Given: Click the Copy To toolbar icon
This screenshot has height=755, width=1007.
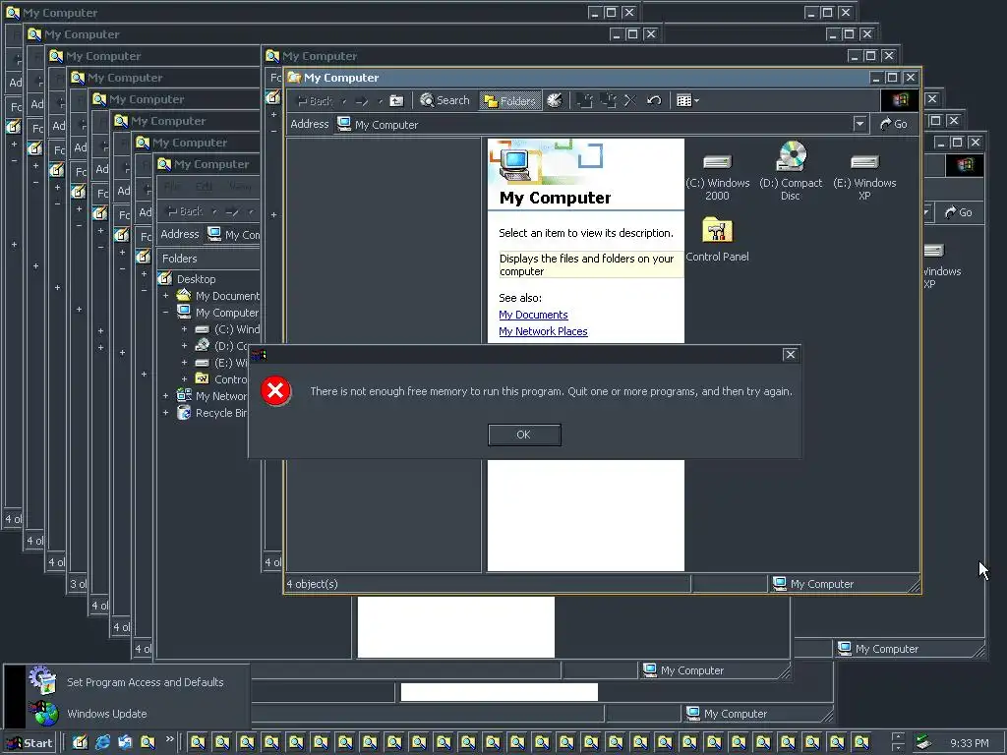Looking at the screenshot, I should point(608,101).
